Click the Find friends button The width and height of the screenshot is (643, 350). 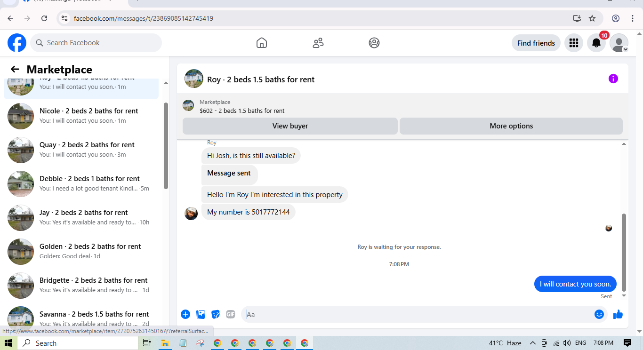coord(536,43)
